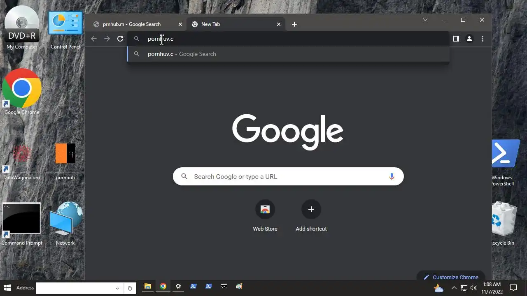Open the My Computer DVD+R desktop icon

(x=22, y=28)
